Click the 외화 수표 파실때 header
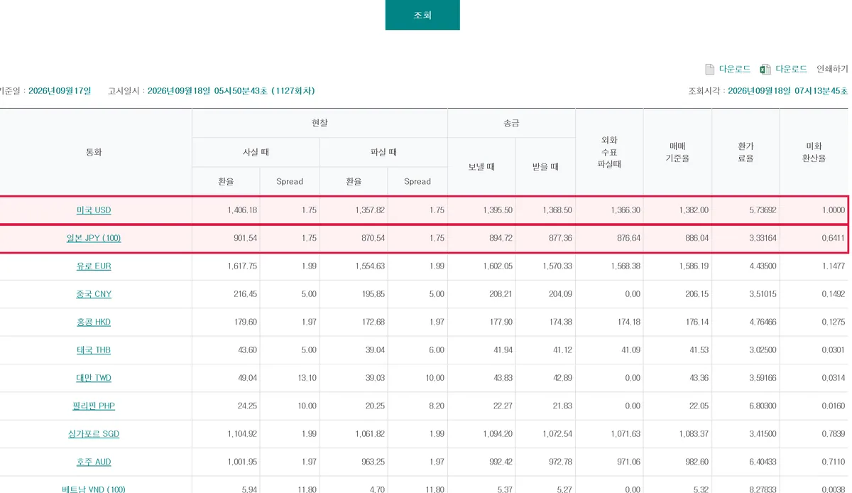Screen dimensions: 852x493 609,152
